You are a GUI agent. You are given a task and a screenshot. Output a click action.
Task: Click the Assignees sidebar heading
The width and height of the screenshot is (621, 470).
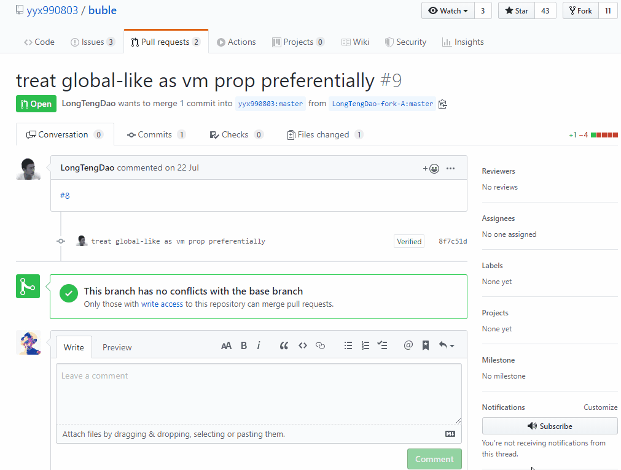[498, 218]
